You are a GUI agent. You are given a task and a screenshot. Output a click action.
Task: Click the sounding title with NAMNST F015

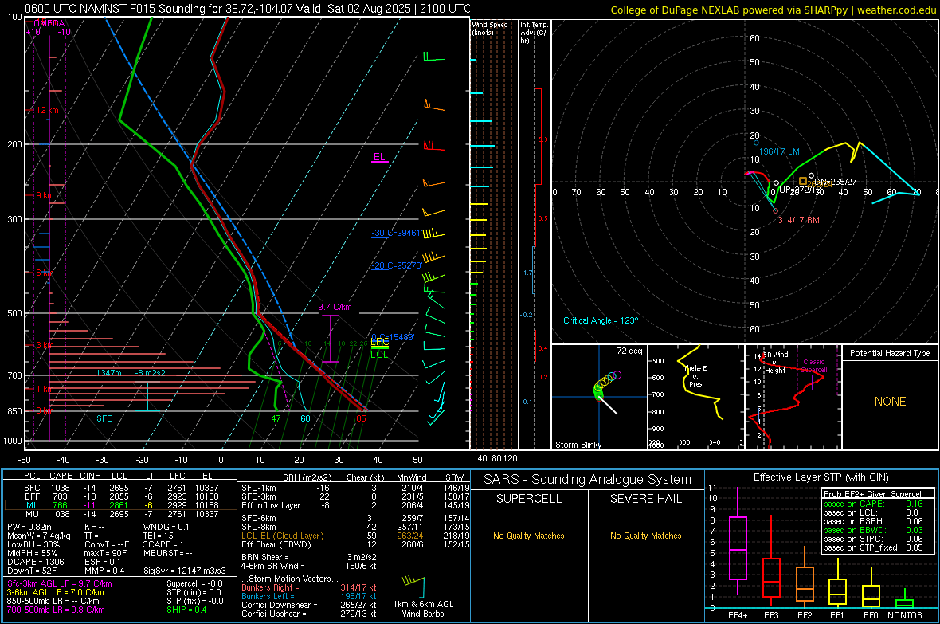(x=248, y=9)
